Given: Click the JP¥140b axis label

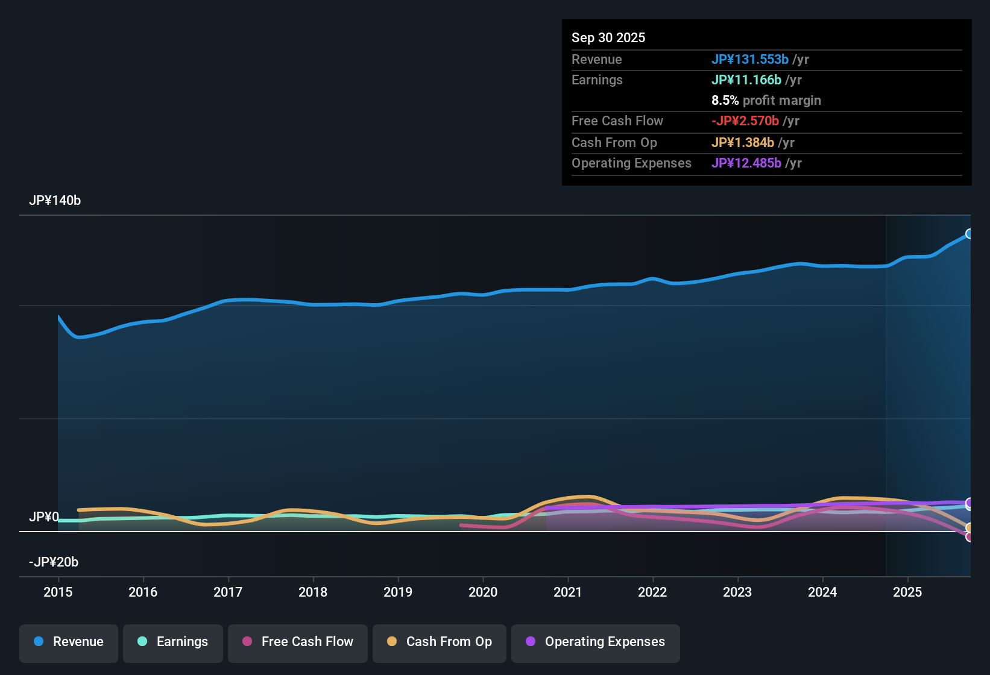Looking at the screenshot, I should click(x=55, y=201).
